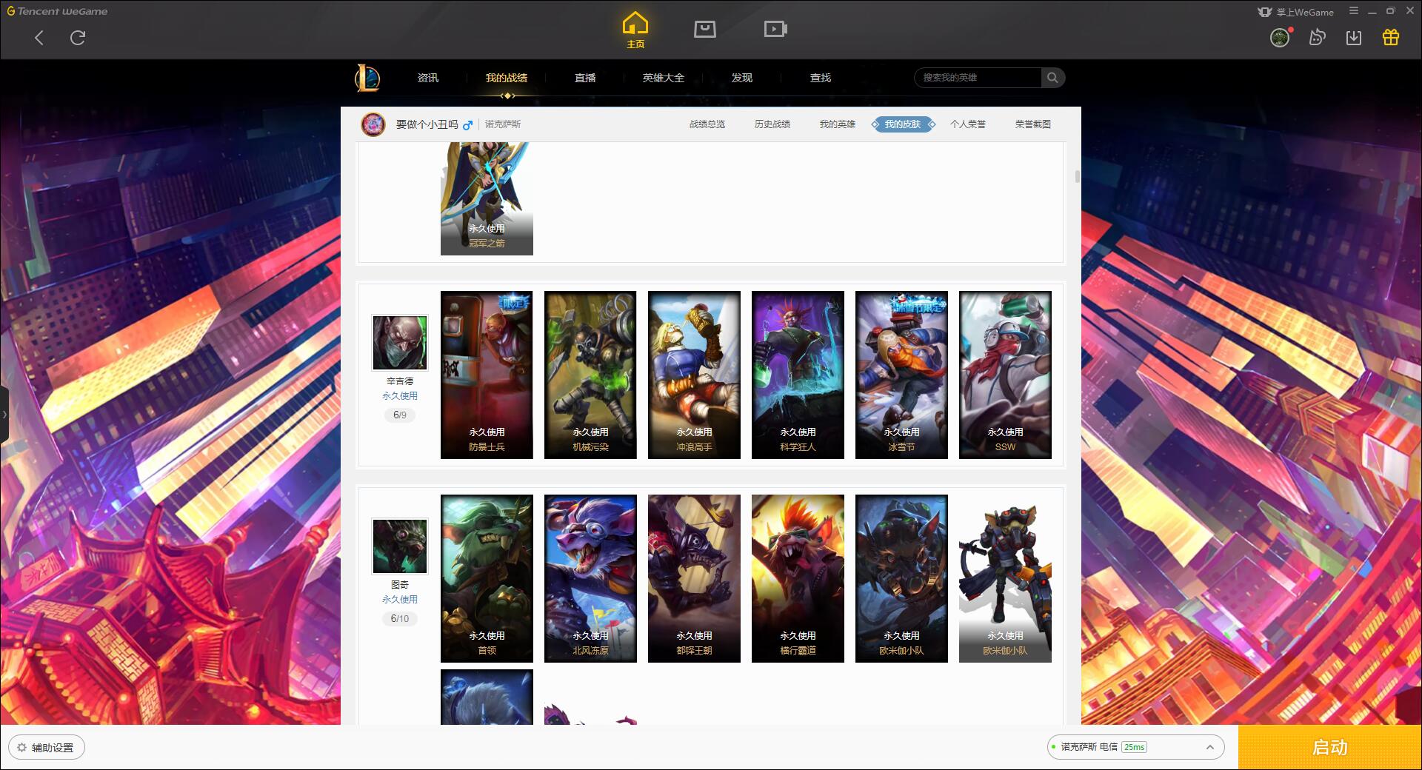
Task: Select the 我的皮肤 sub-tab
Action: (903, 124)
